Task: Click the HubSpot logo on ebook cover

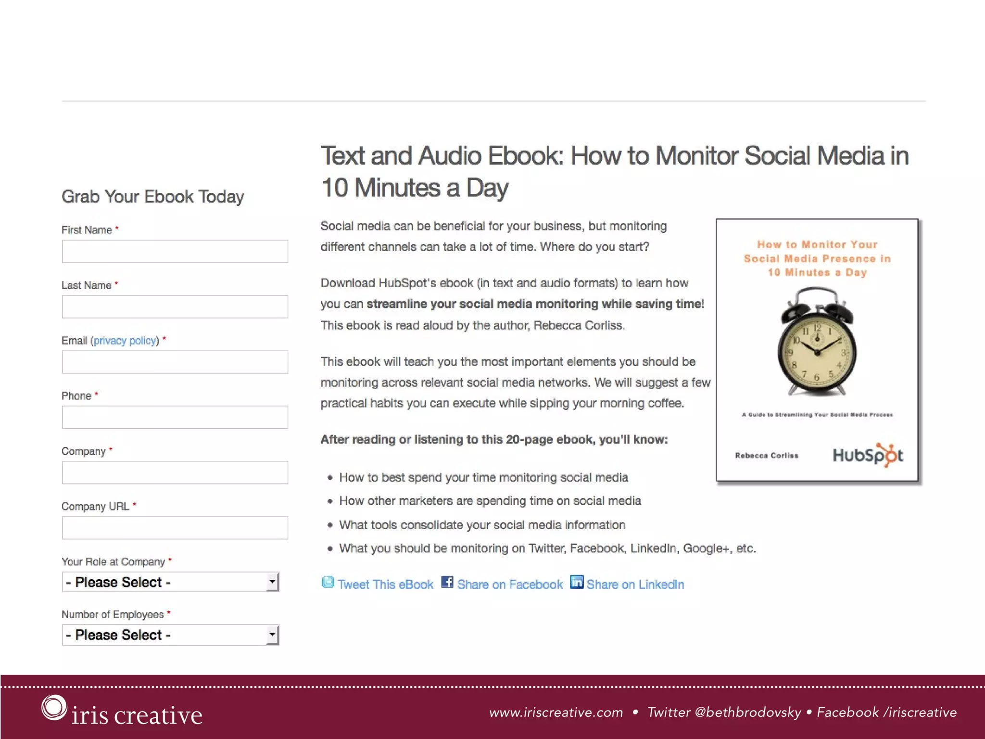Action: (x=868, y=455)
